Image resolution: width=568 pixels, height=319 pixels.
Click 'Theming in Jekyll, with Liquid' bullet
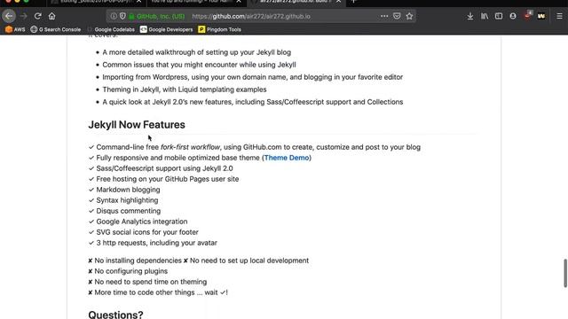tap(185, 89)
